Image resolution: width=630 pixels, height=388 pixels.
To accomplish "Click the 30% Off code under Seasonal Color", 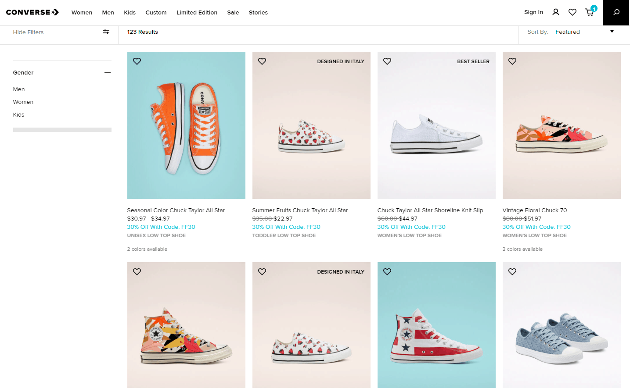I will [161, 227].
